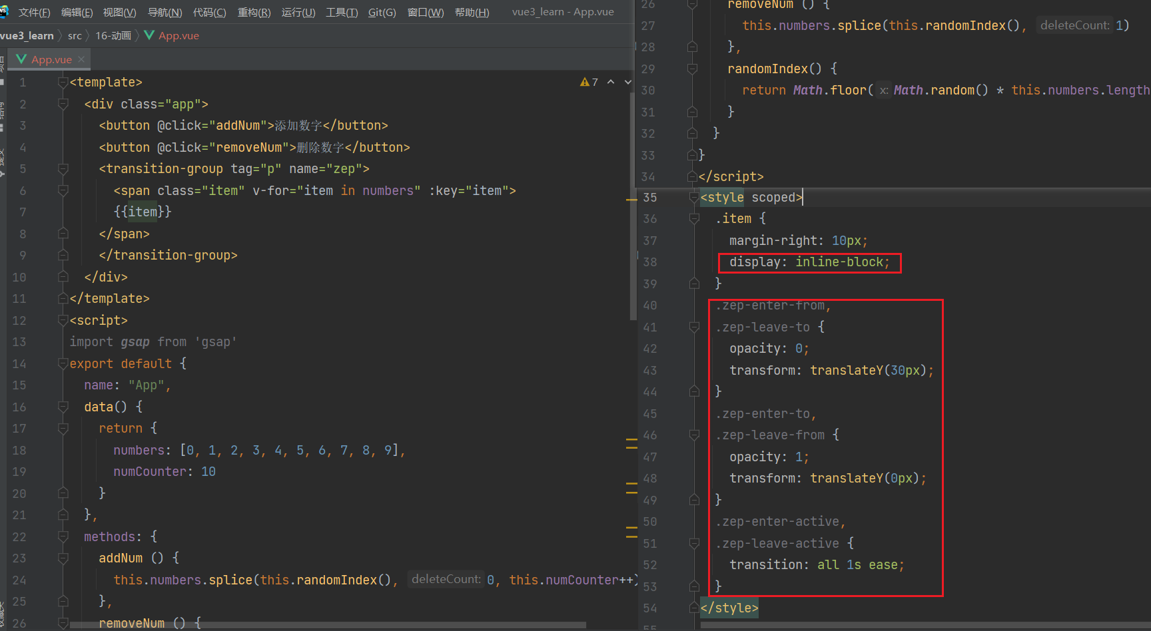Open the 导航(N) menu

[x=165, y=12]
